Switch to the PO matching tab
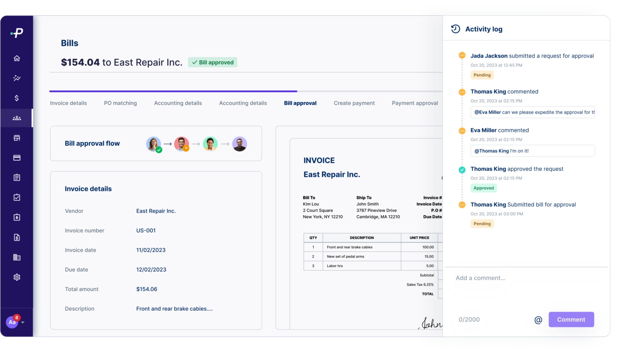629x352 pixels. pyautogui.click(x=120, y=103)
